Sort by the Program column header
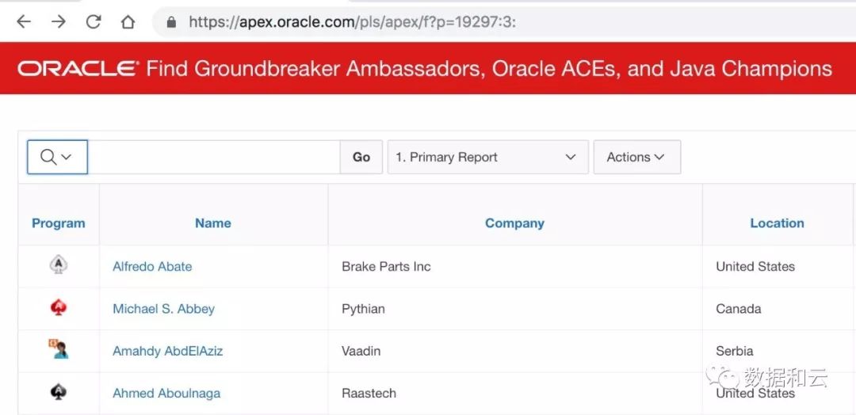Screen dimensions: 856x415 coord(58,223)
